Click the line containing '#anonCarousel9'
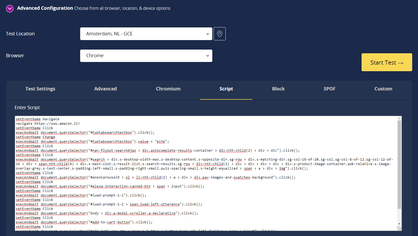 coord(156,177)
